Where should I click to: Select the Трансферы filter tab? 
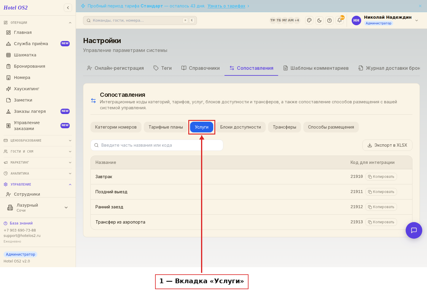[x=284, y=127]
